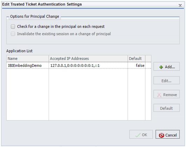
Task: Cancel the authentication settings changes
Action: coord(167,134)
